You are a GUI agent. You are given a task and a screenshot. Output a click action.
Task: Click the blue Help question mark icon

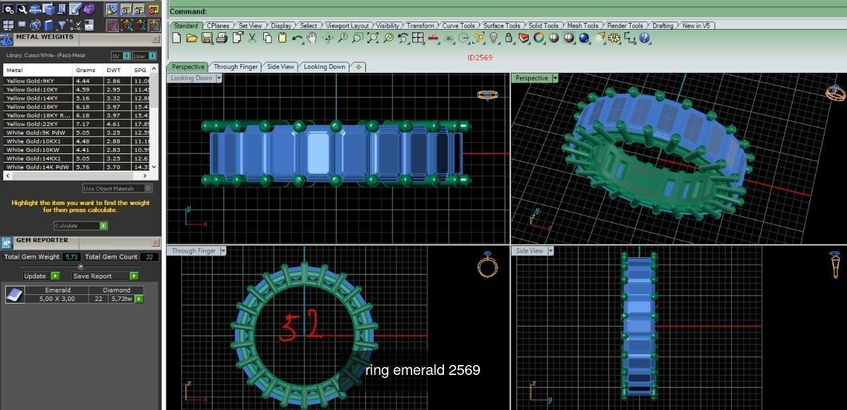click(645, 38)
